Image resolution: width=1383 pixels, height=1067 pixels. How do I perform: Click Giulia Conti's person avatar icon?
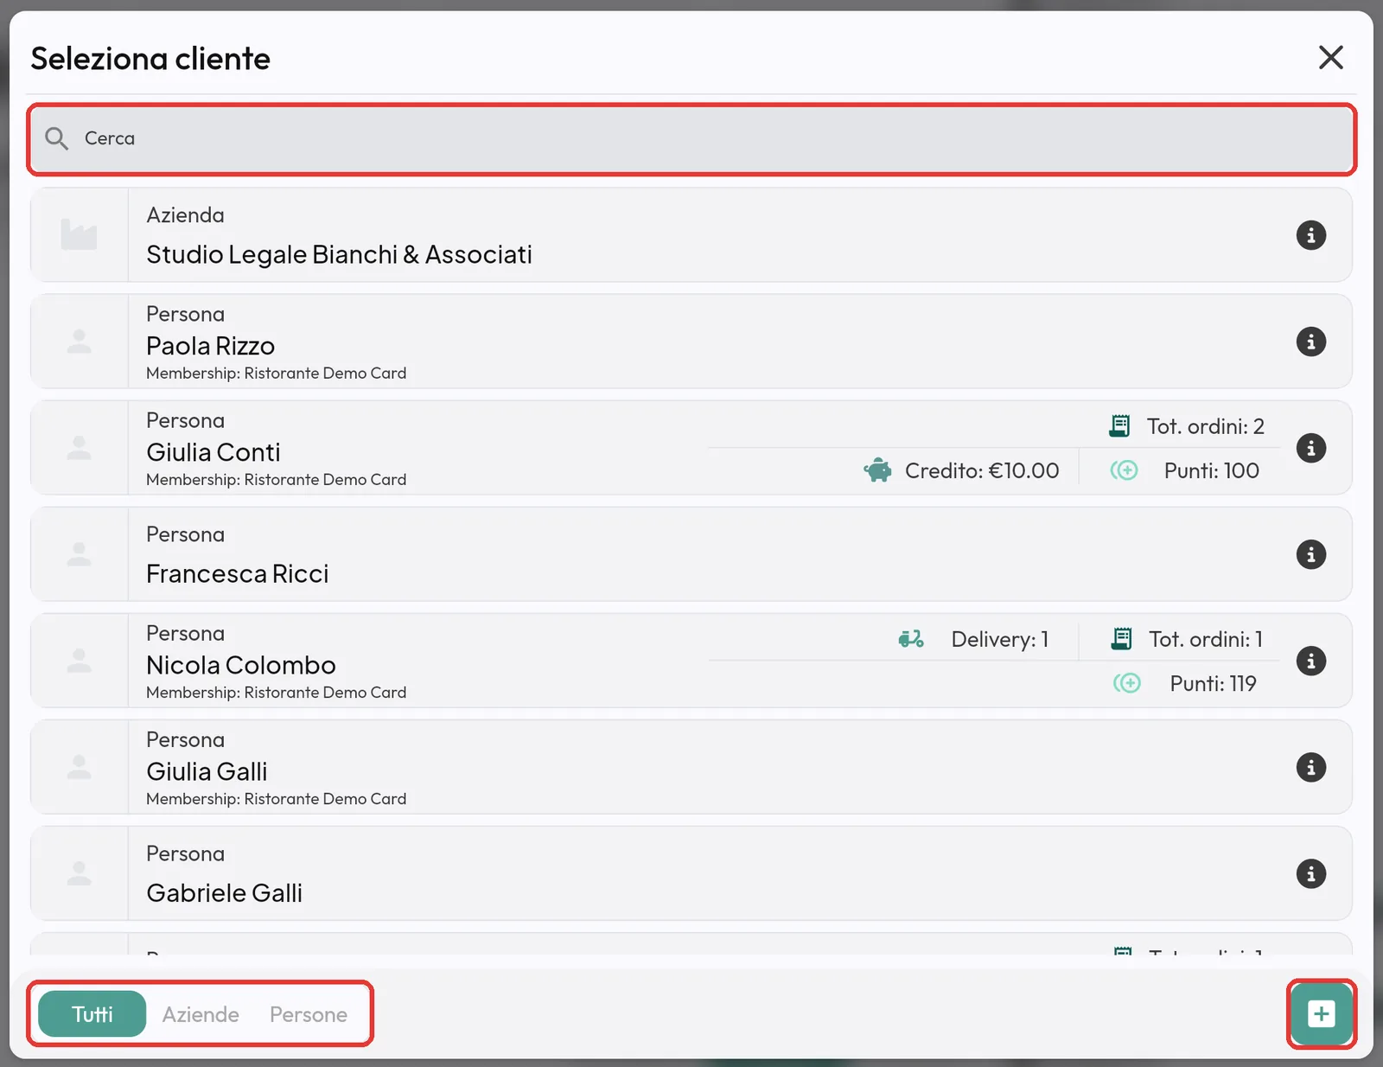click(x=79, y=448)
